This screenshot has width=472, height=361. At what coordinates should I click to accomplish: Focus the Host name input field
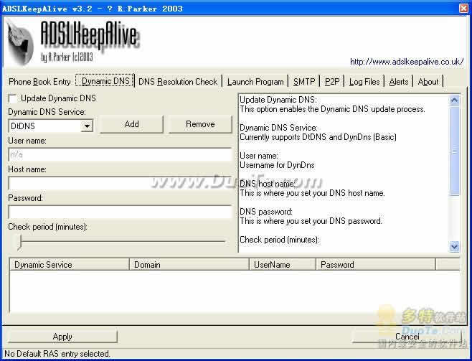pos(120,183)
